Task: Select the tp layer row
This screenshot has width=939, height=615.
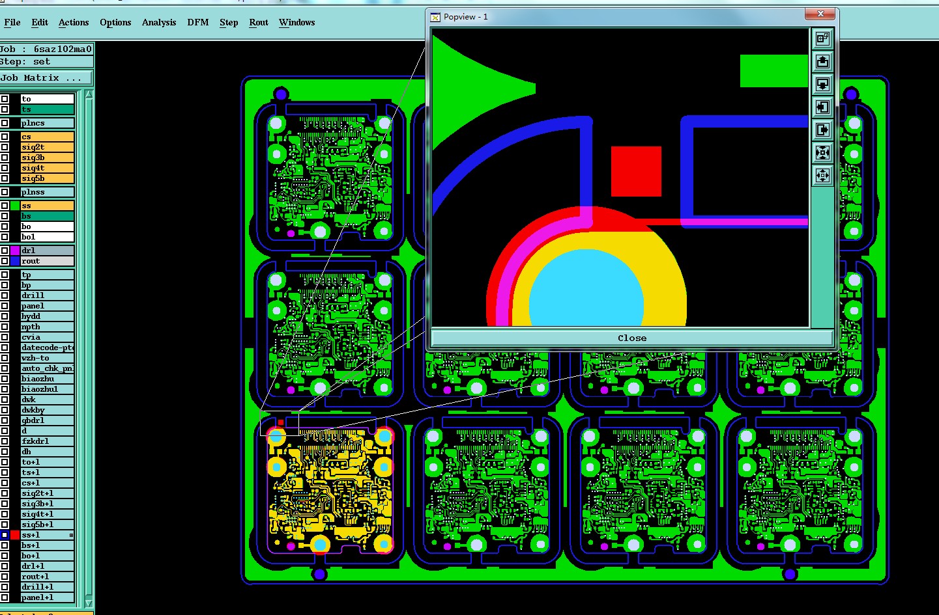Action: [x=47, y=275]
